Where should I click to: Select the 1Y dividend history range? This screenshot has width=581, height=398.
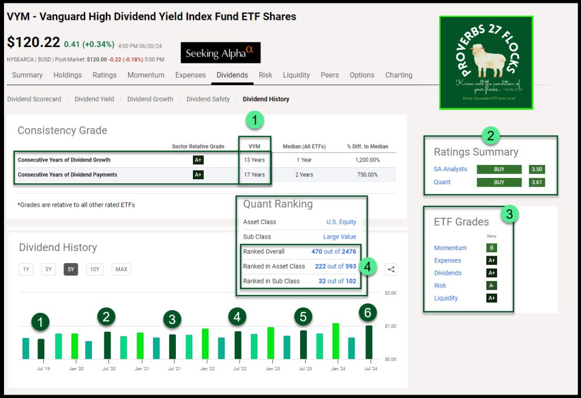(26, 269)
